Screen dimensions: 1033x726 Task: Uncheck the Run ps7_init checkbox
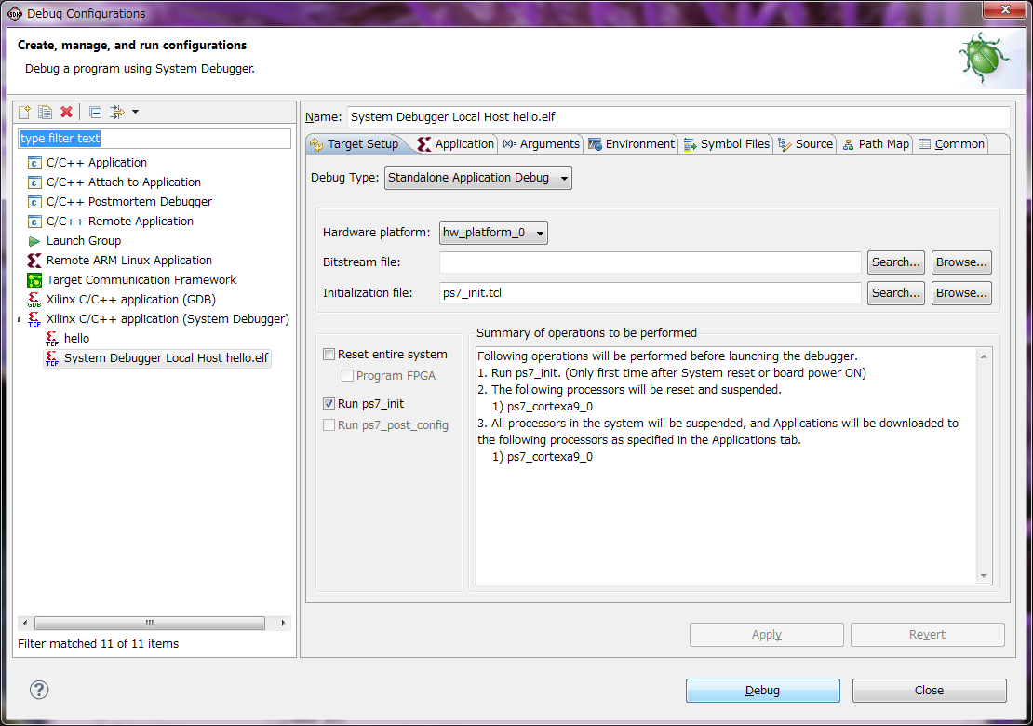(329, 404)
